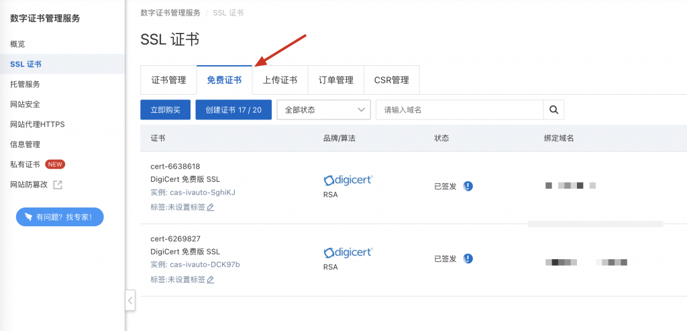The width and height of the screenshot is (687, 331).
Task: Click the search magnifier icon
Action: (553, 110)
